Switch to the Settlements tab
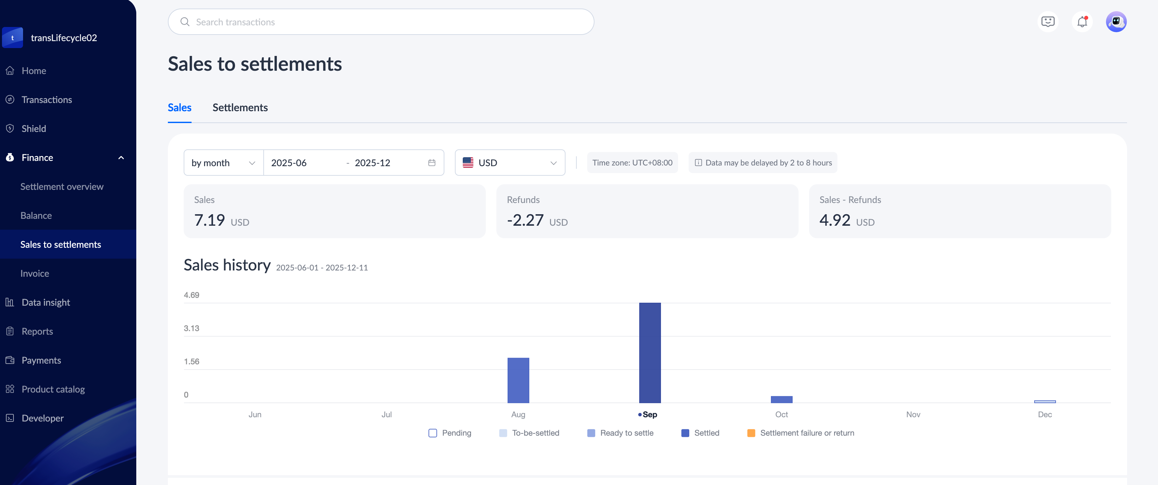This screenshot has width=1158, height=485. point(240,107)
